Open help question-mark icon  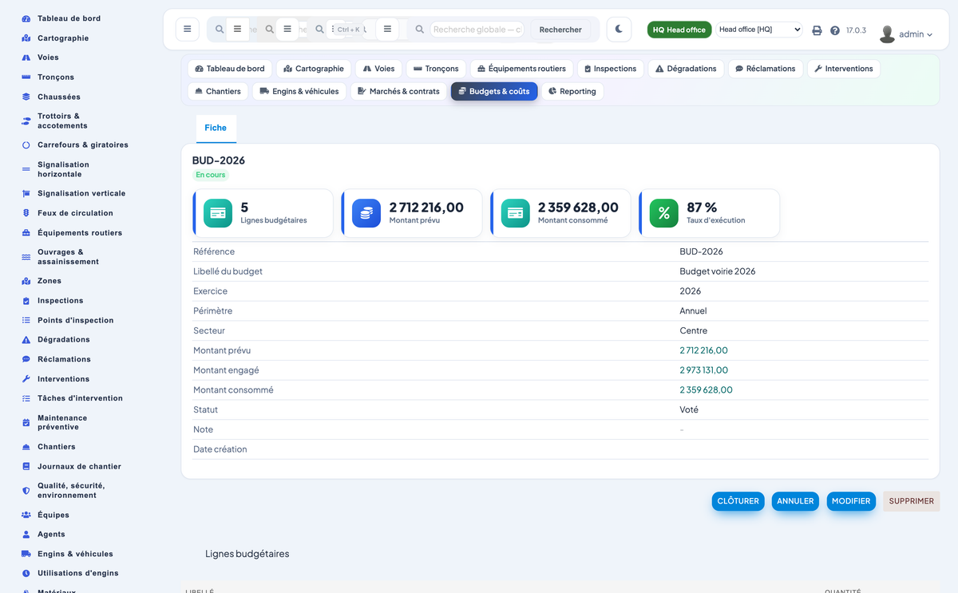tap(835, 30)
